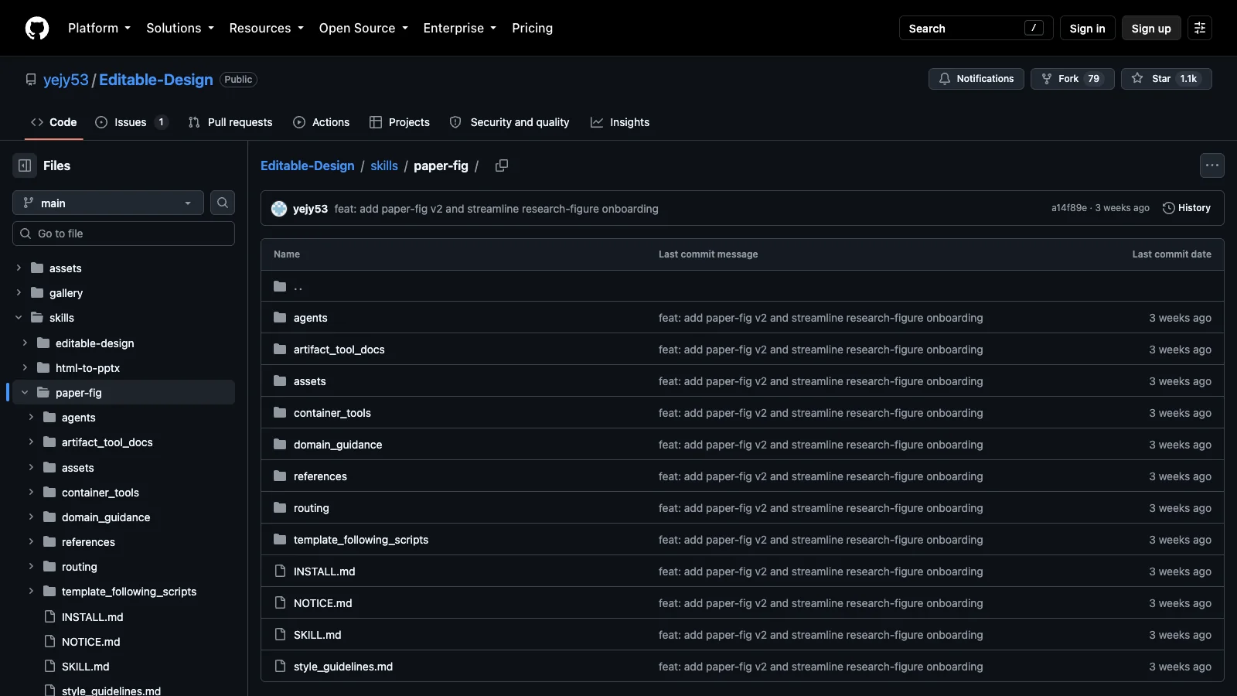Click the folder icon next to routing row
The width and height of the screenshot is (1237, 696).
tap(280, 508)
